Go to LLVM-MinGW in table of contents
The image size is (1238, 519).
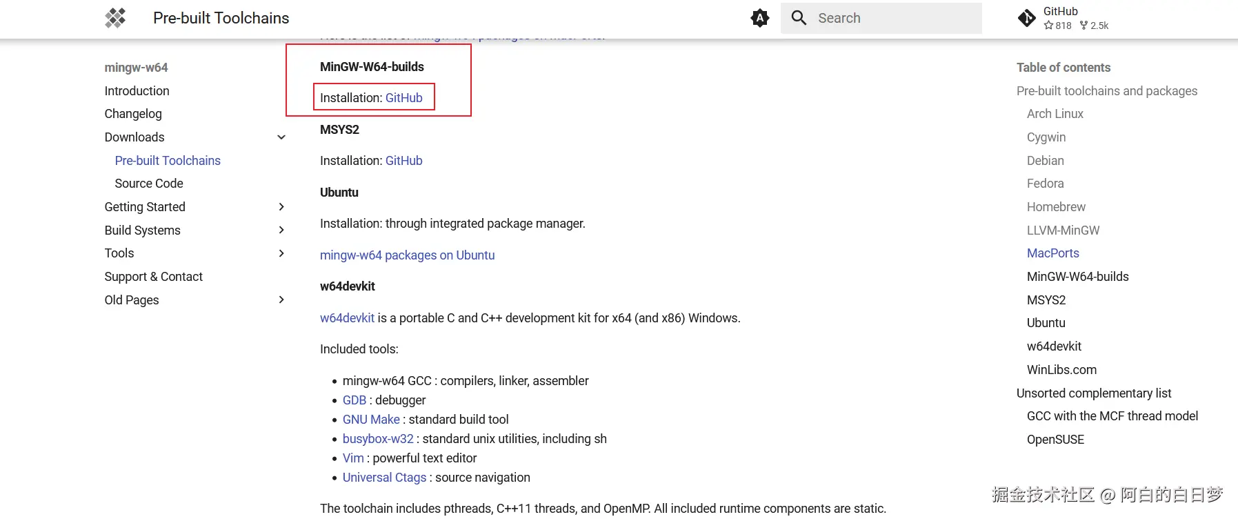click(x=1063, y=231)
